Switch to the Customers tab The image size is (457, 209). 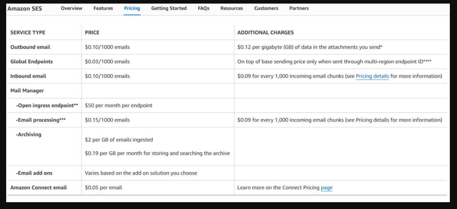pyautogui.click(x=266, y=8)
